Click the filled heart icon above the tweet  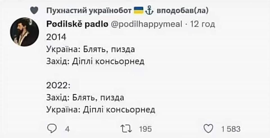[34, 11]
